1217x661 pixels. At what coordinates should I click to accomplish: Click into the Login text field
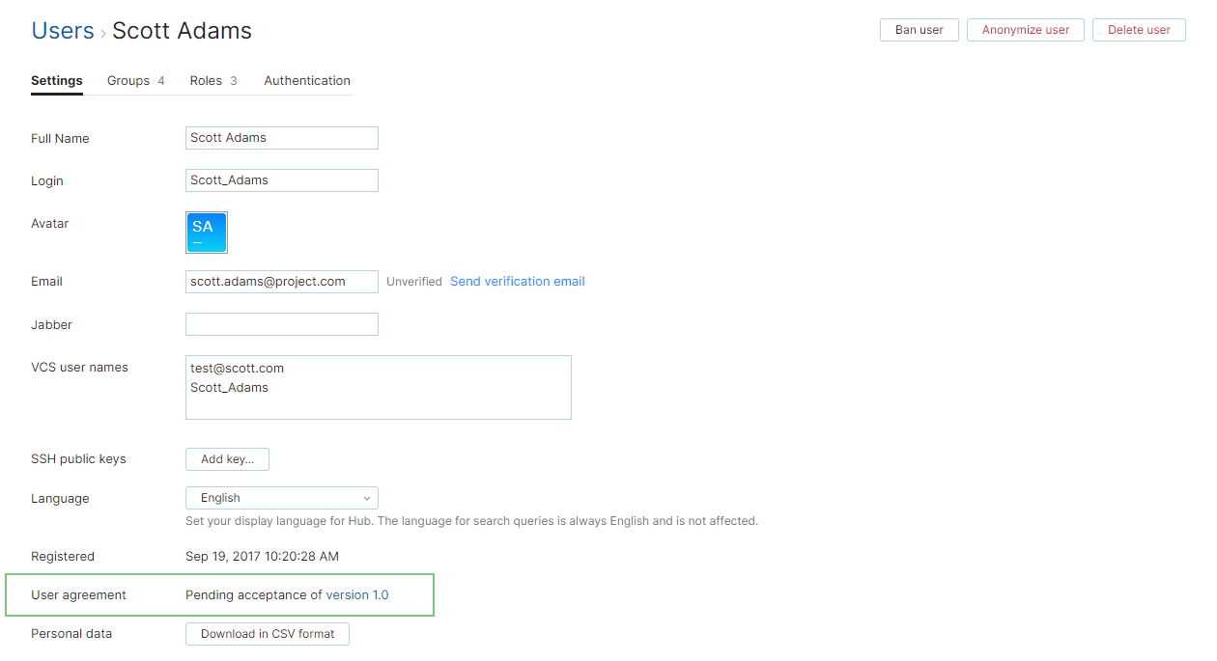(281, 180)
